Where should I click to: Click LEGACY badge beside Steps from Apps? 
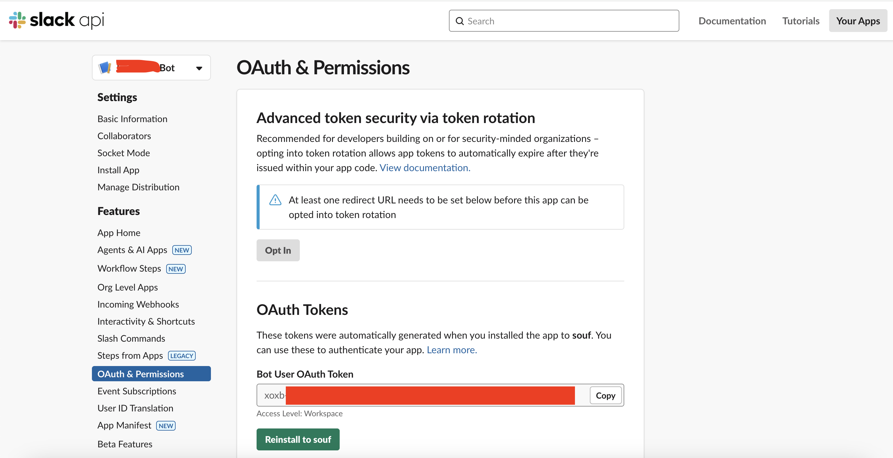pos(182,356)
